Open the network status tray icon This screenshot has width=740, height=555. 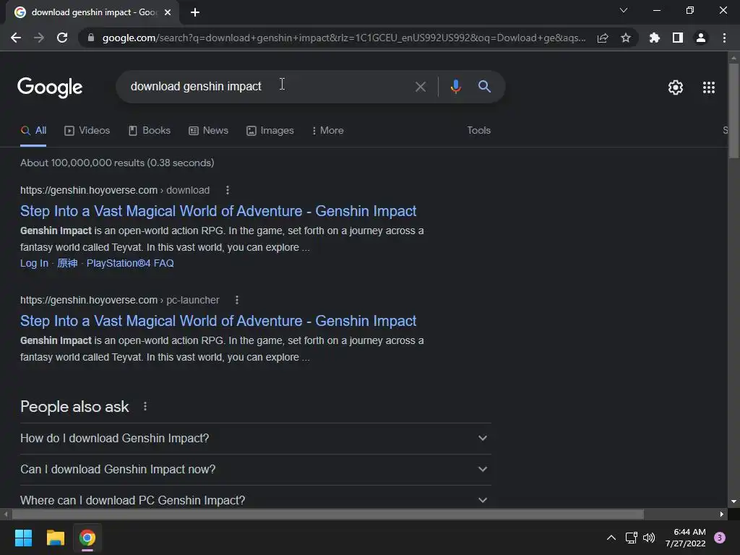click(631, 538)
